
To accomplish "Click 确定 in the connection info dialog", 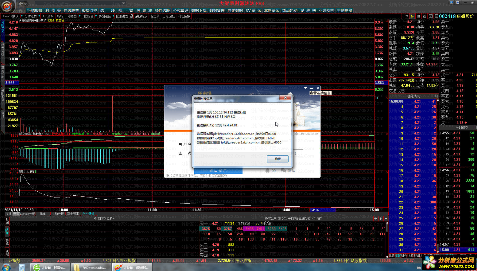I will point(278,159).
